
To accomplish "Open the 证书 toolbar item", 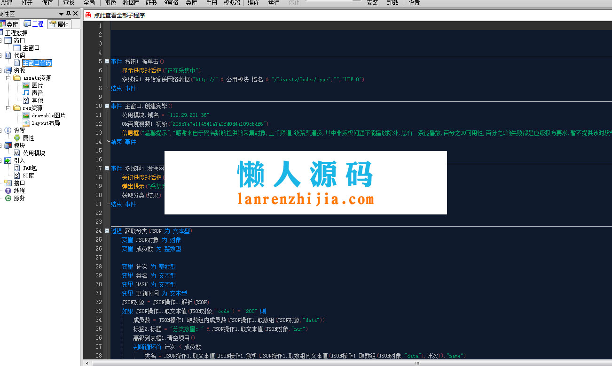I will pos(151,3).
